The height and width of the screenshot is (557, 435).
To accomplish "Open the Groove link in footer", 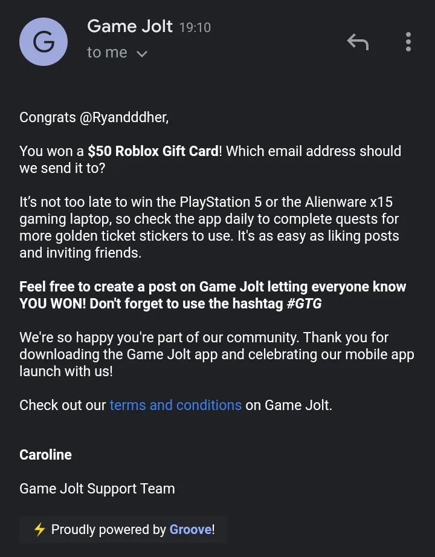I will 190,529.
